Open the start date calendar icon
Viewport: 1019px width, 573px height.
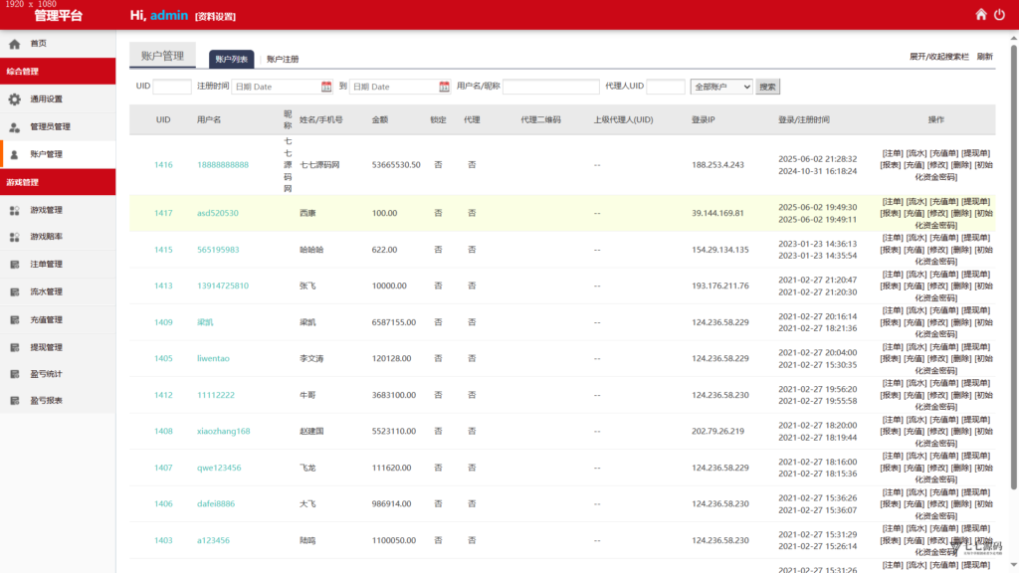pyautogui.click(x=326, y=87)
